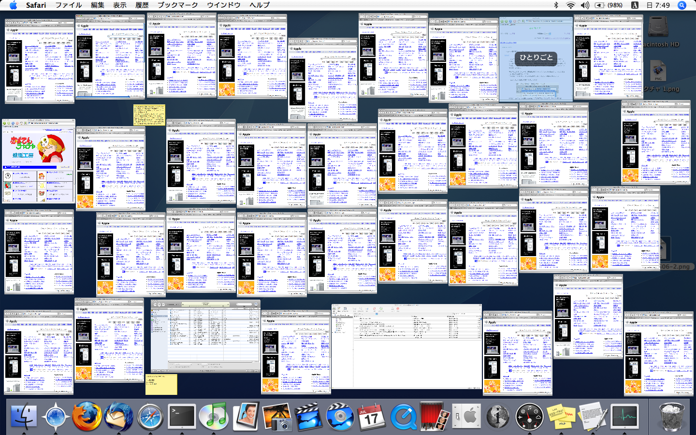
Task: Open the Safari application menu
Action: tap(36, 5)
